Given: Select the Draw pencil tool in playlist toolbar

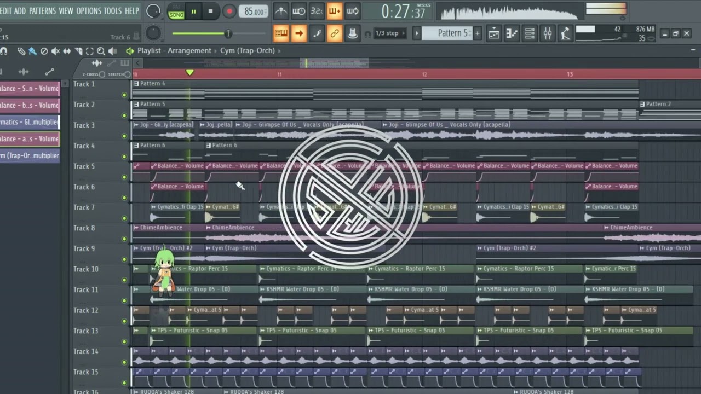Looking at the screenshot, I should (x=21, y=51).
